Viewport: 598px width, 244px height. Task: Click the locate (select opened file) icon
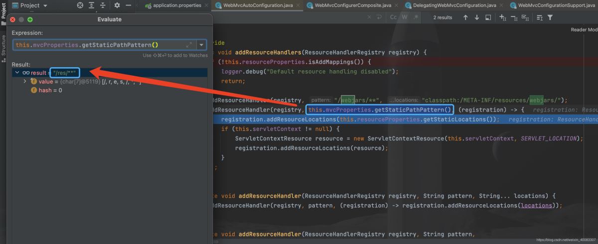pos(80,5)
